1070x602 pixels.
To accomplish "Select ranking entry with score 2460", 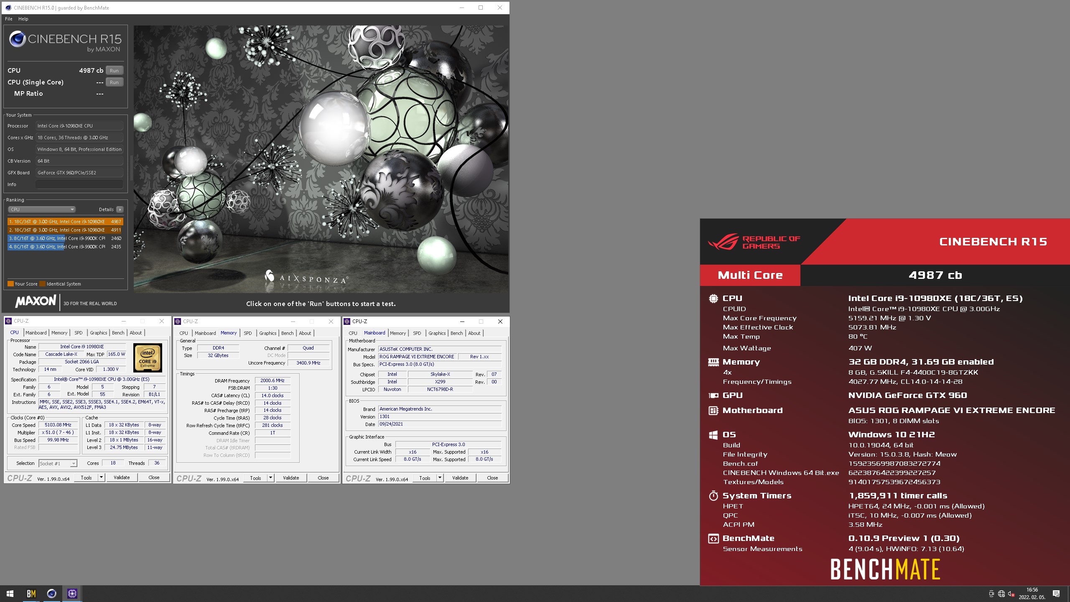I will point(65,238).
